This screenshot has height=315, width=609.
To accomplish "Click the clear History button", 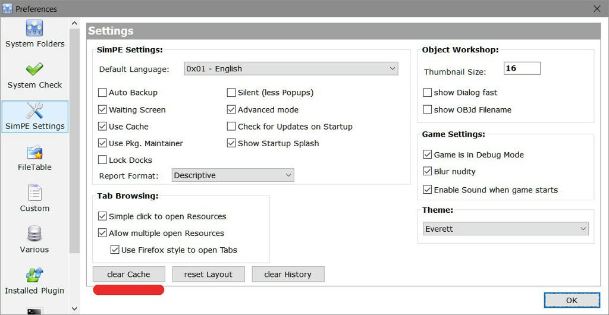I will tap(288, 274).
